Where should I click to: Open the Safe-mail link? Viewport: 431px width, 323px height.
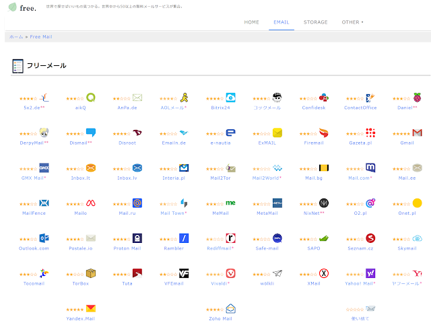pyautogui.click(x=267, y=248)
